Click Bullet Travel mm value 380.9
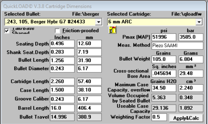The width and height of the screenshot is (208, 124). (89, 117)
